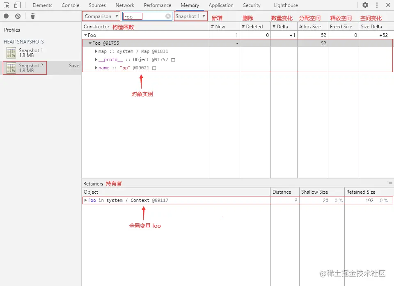Go to the Performance tab

(158, 5)
